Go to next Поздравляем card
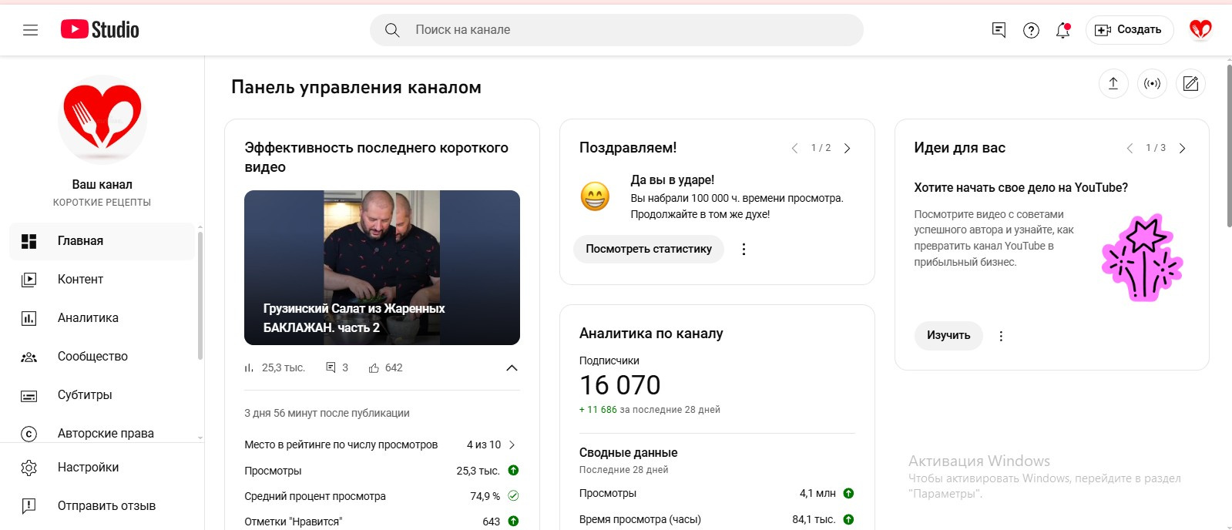The height and width of the screenshot is (530, 1232). [847, 148]
